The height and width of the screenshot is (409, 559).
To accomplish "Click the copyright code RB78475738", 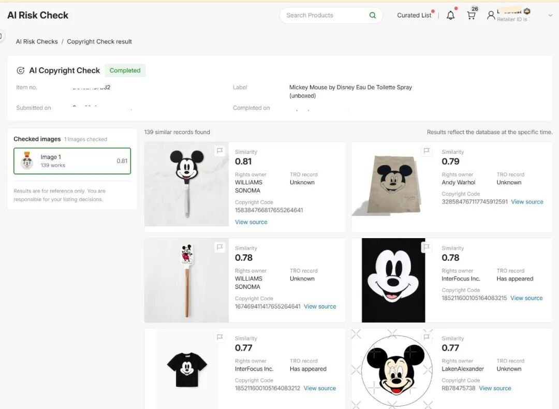I will coord(459,388).
